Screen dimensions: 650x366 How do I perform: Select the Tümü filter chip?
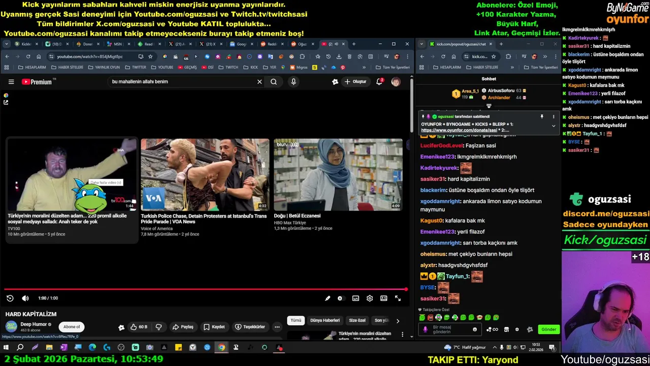coord(296,320)
